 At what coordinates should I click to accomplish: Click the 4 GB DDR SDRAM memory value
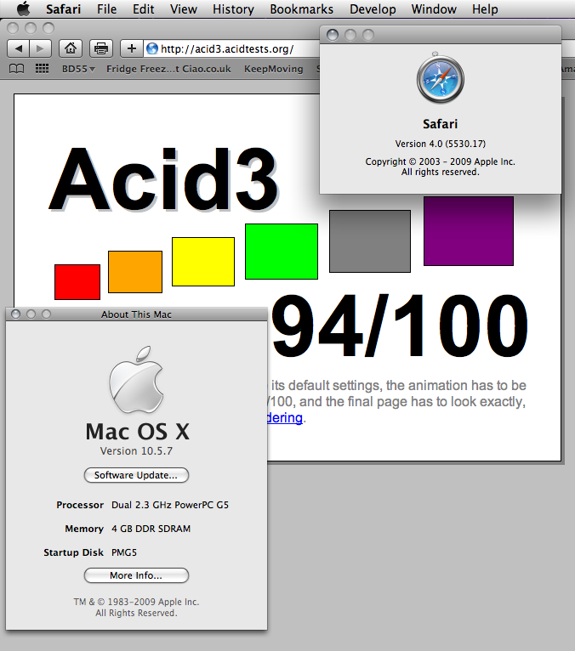[151, 529]
